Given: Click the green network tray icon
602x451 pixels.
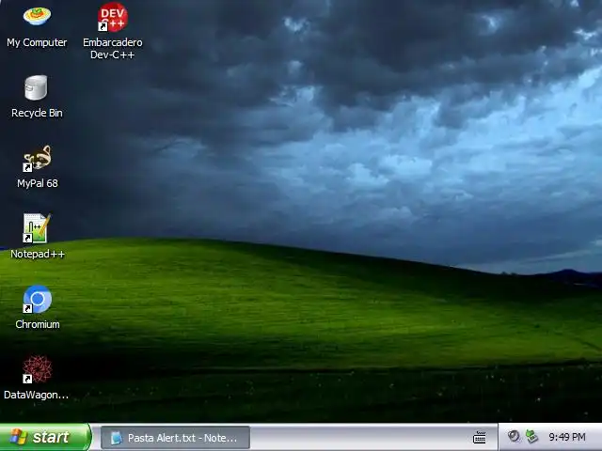Looking at the screenshot, I should tap(531, 436).
